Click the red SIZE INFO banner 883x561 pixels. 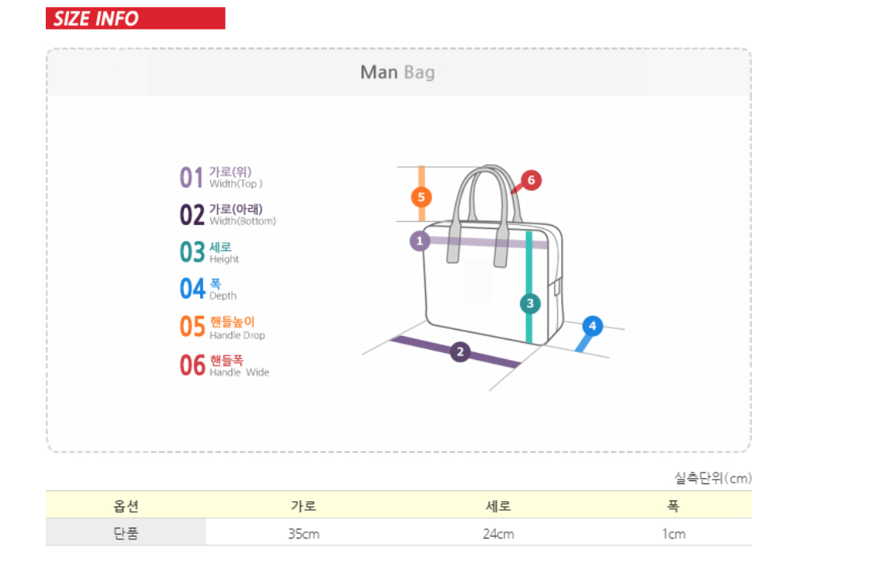135,19
